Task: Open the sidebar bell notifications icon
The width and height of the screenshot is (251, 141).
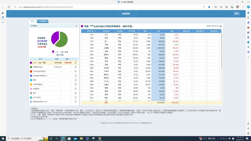Action: tap(248, 13)
